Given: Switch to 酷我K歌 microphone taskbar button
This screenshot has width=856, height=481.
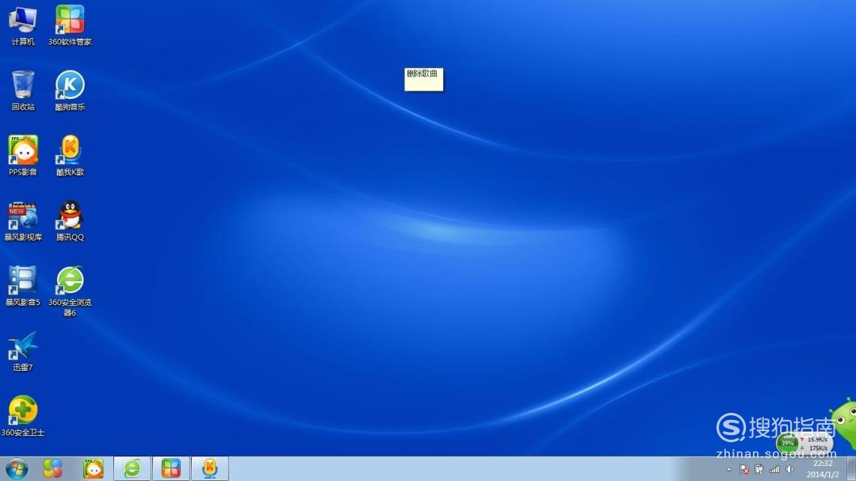Looking at the screenshot, I should 209,469.
